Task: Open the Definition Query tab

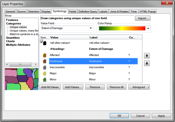Action: point(87,11)
